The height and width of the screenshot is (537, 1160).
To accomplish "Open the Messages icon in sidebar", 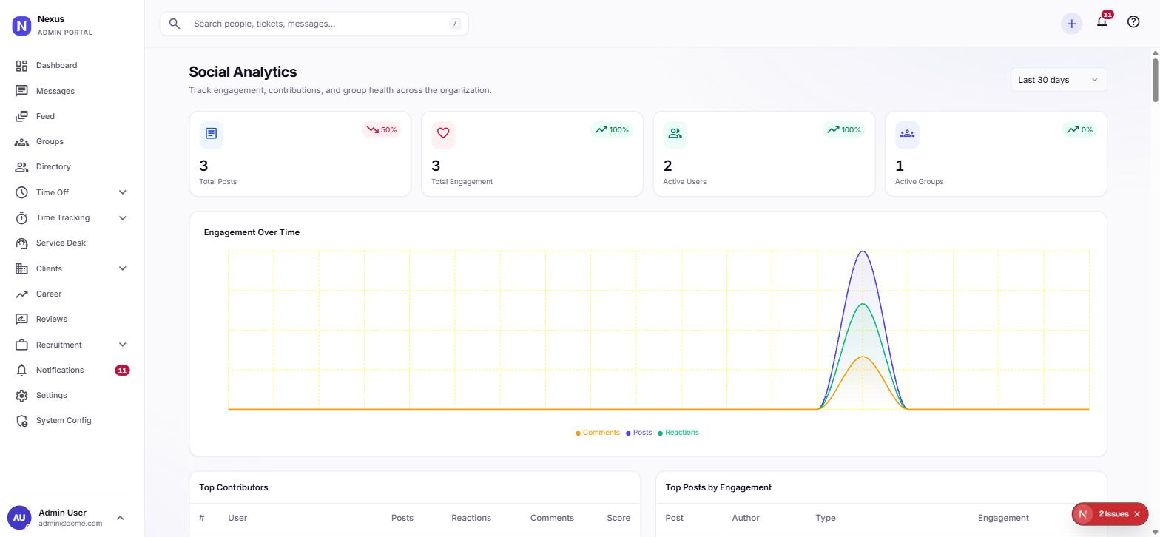I will (x=21, y=91).
